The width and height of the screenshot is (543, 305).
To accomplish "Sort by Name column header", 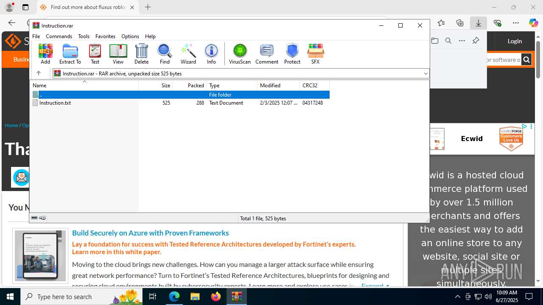I will (x=84, y=85).
